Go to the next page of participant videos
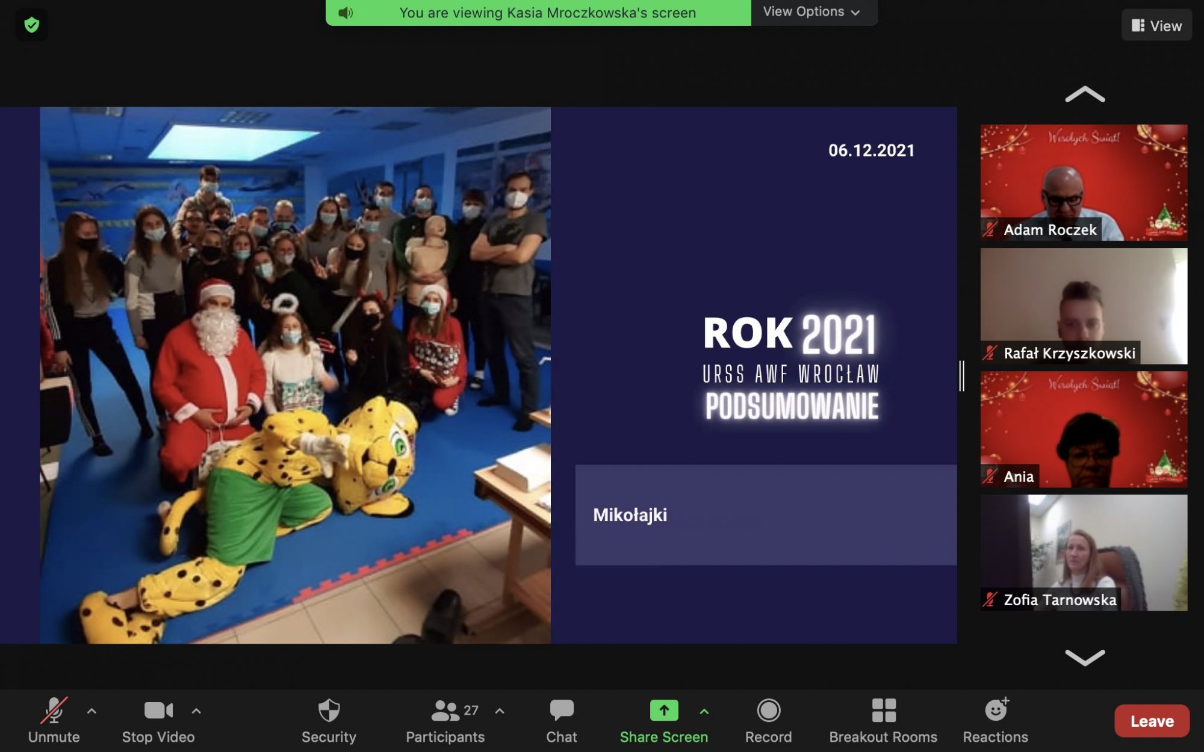 (x=1085, y=658)
